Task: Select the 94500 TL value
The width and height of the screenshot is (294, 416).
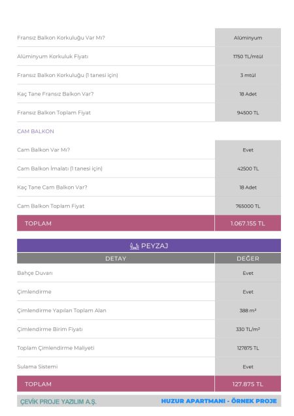Action: pyautogui.click(x=248, y=113)
